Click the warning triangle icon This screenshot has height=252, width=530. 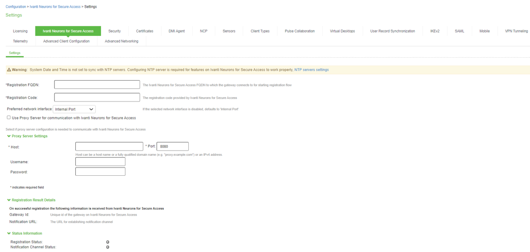[x=9, y=70]
